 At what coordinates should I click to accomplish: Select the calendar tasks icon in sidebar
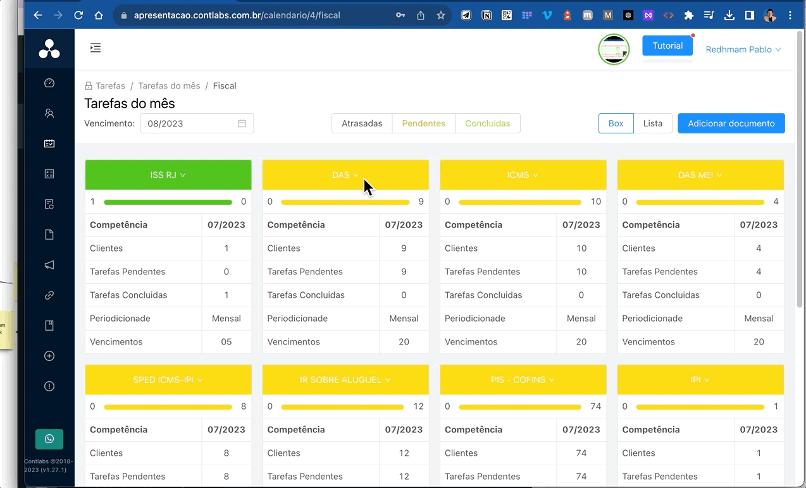coord(49,143)
